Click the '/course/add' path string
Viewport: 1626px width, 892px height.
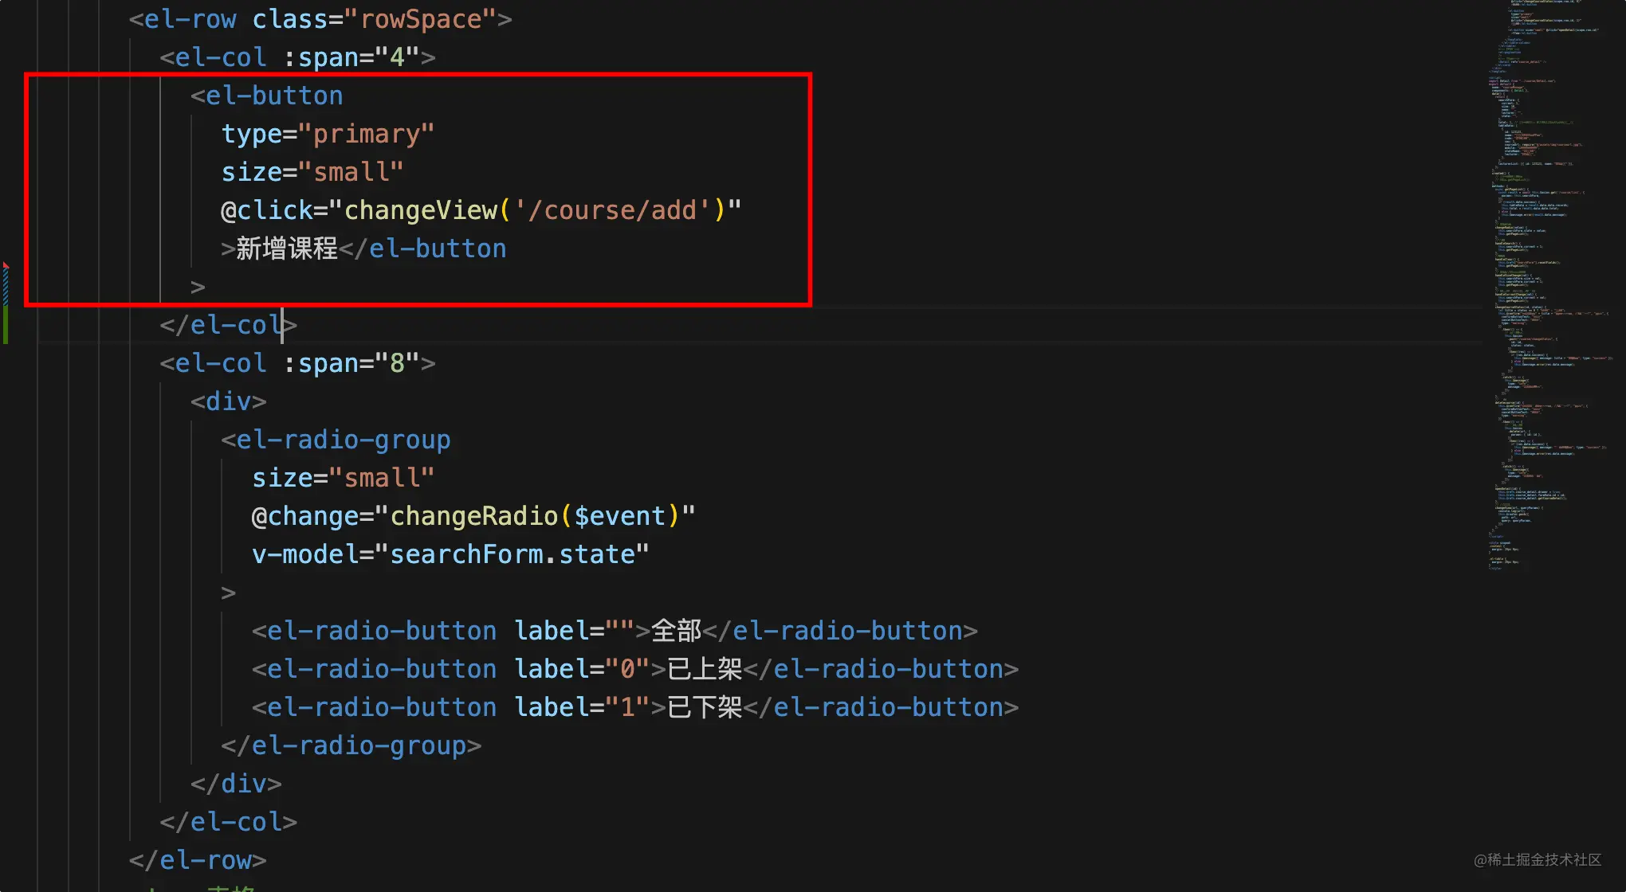pyautogui.click(x=612, y=210)
